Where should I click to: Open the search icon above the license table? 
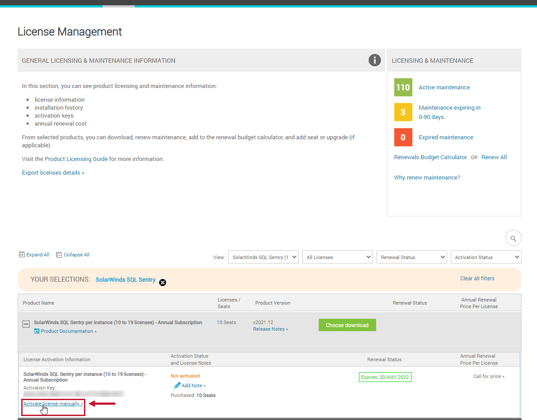(x=513, y=238)
